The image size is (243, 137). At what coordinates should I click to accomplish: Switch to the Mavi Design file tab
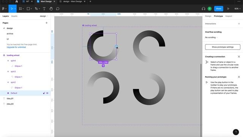coord(46,2)
